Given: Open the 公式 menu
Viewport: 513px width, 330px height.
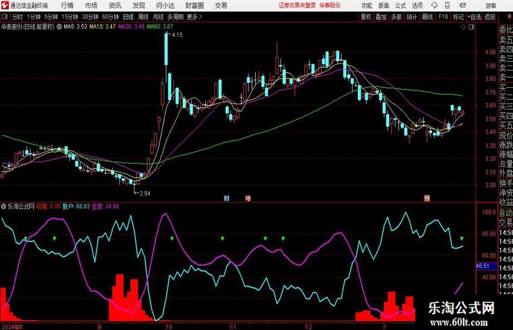Looking at the screenshot, I should coord(401,5).
